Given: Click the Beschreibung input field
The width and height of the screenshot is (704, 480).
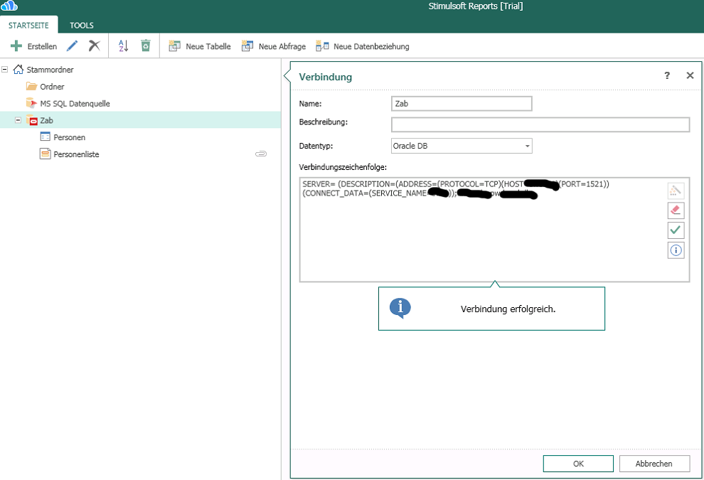Looking at the screenshot, I should (540, 124).
